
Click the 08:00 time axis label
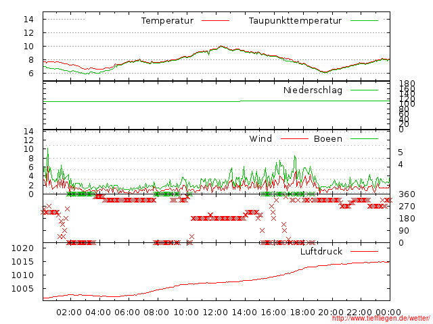156,313
